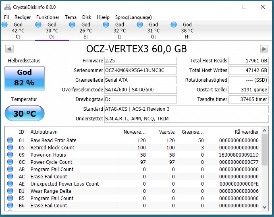Click the Total Host Writes value 47142 GB
Viewport: 274px width, 217px height.
pyautogui.click(x=249, y=70)
